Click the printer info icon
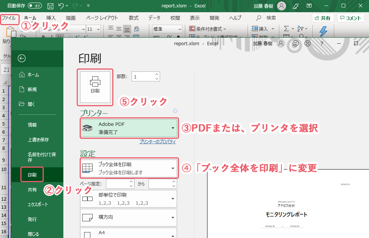The image size is (369, 238). click(x=175, y=111)
